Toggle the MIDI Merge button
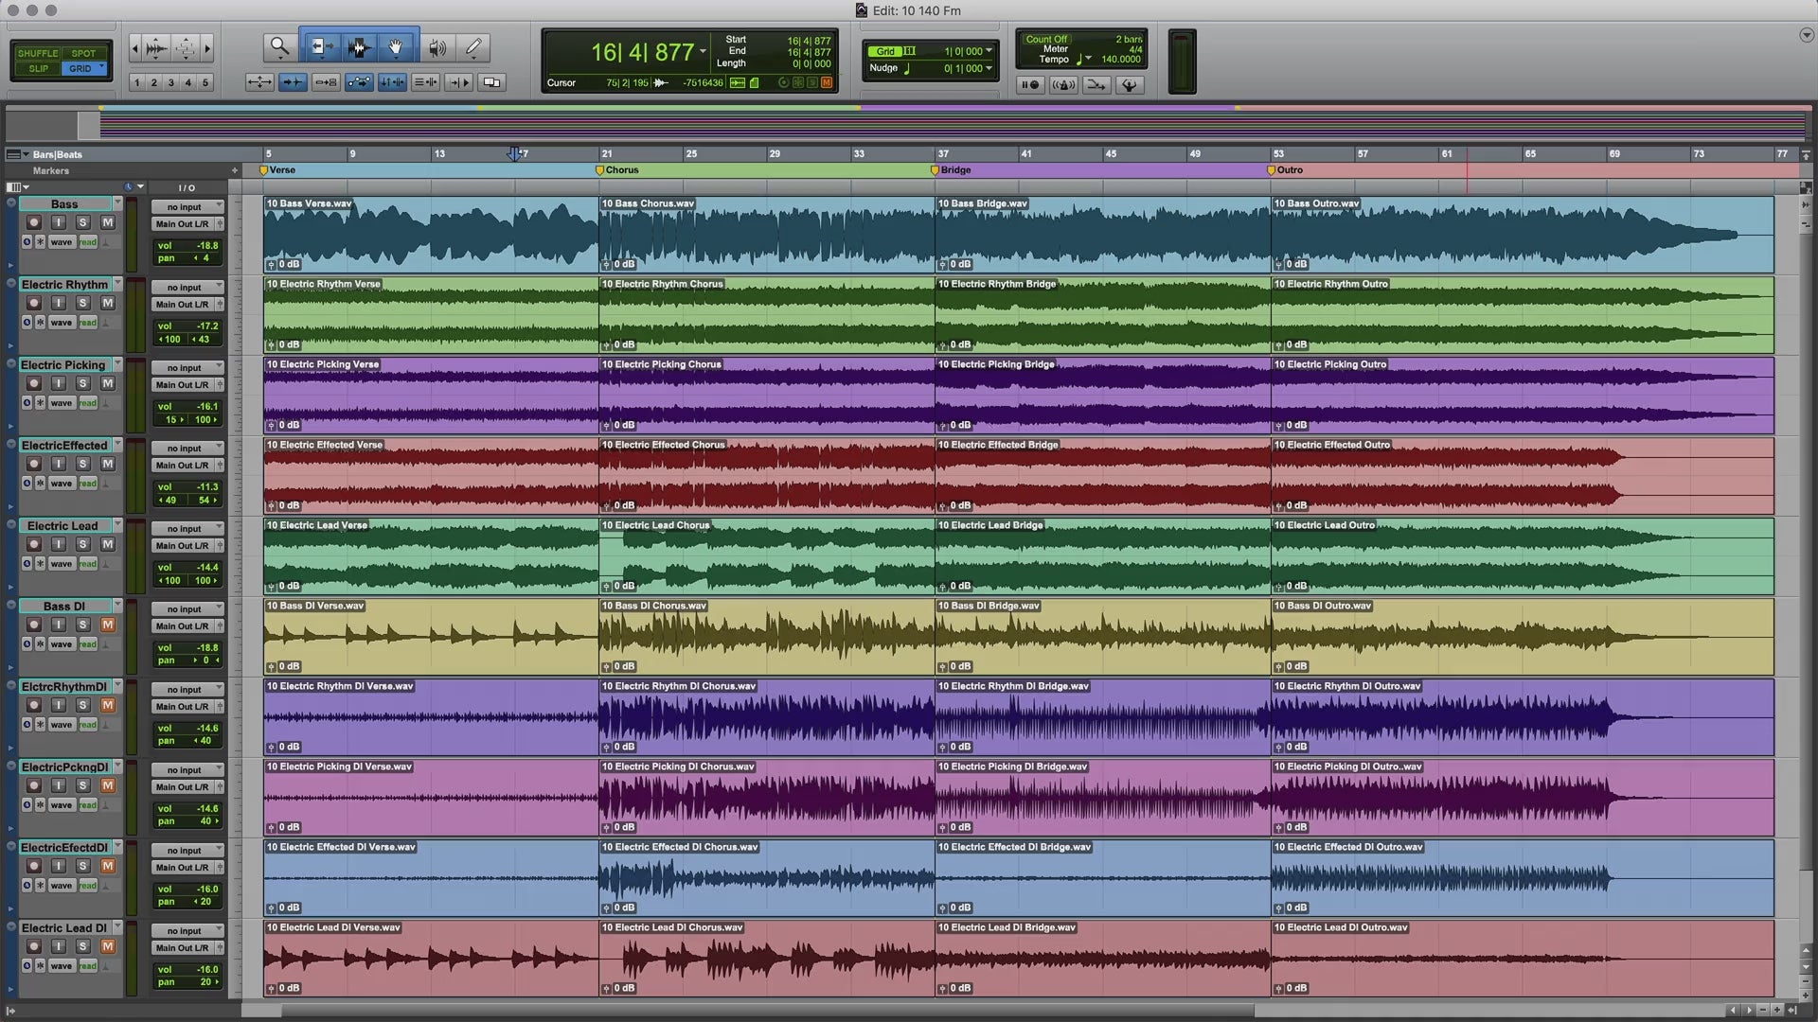 1096,85
